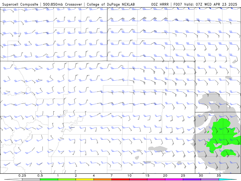The width and height of the screenshot is (241, 181).
Task: Select the yellow 2–4 color bar segment
Action: pos(85,179)
